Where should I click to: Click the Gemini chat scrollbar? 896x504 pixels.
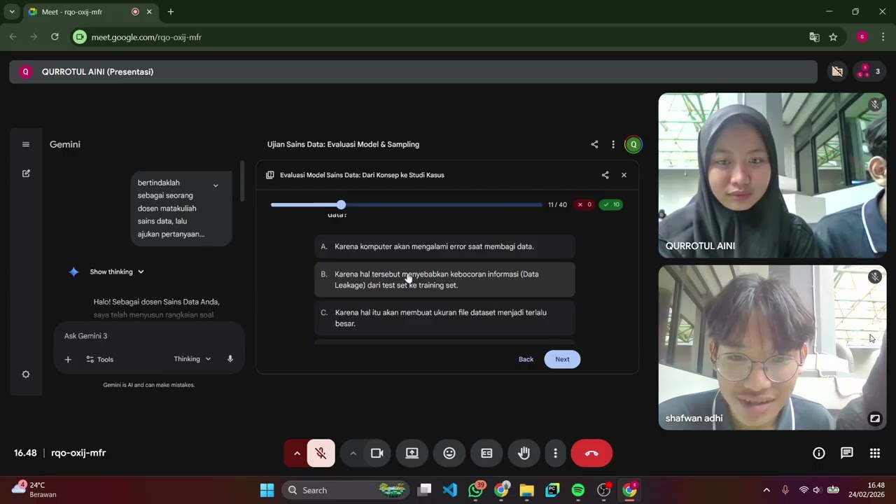tap(242, 181)
